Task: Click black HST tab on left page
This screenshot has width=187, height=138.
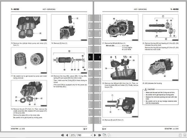Action: point(90,57)
